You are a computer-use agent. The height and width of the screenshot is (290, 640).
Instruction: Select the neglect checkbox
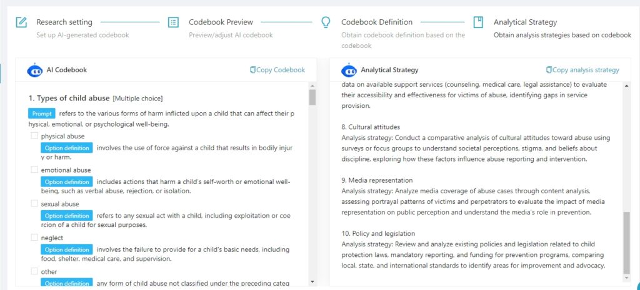click(x=34, y=237)
